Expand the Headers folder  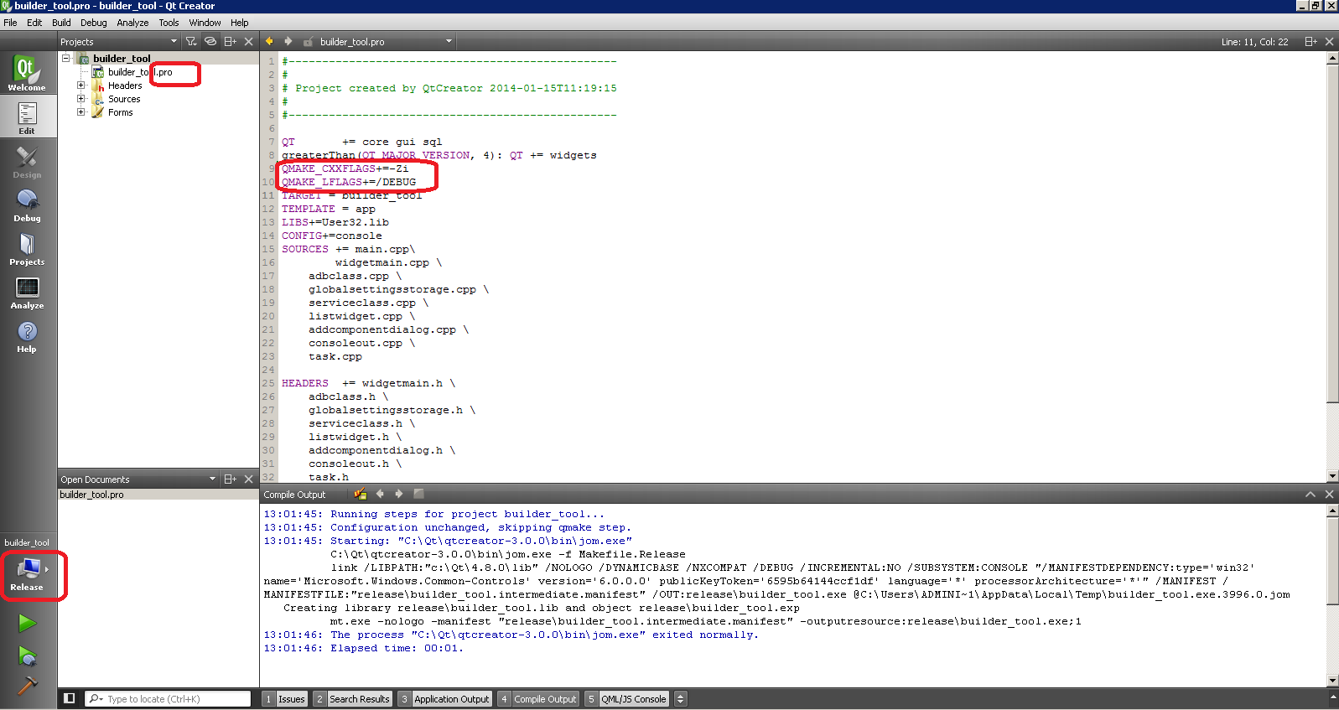point(81,86)
